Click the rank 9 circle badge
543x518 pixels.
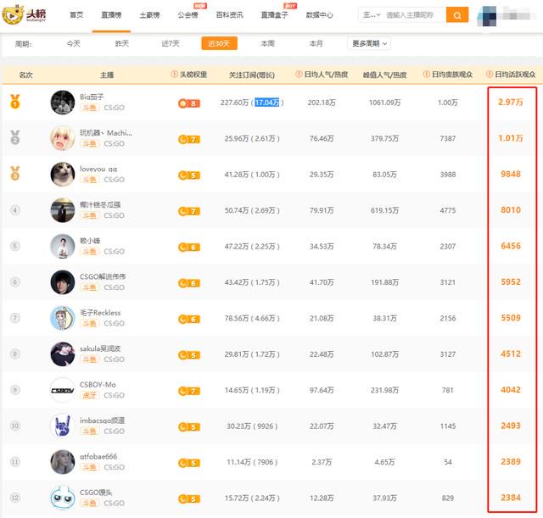click(15, 390)
